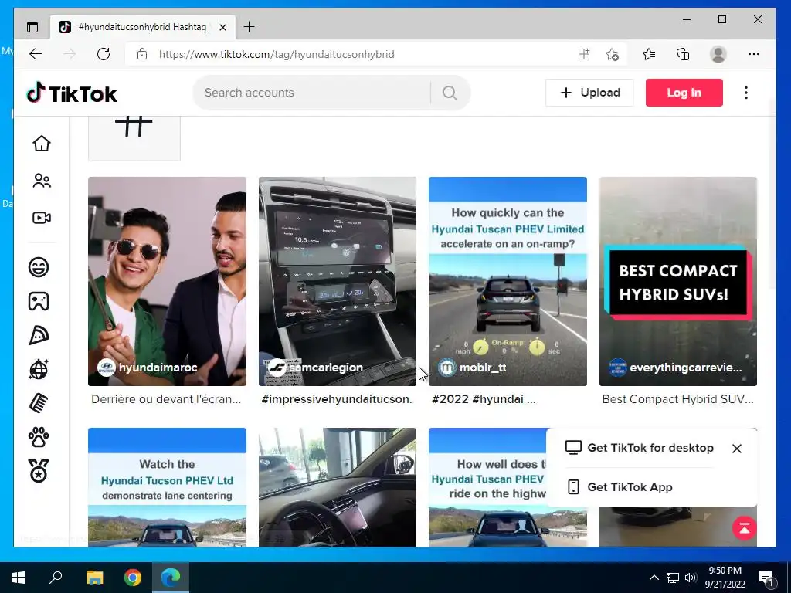This screenshot has height=593, width=791.
Task: Open the tab actions menu icon
Action: point(32,27)
